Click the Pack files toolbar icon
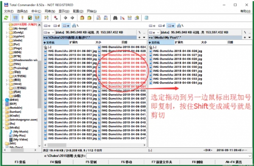The width and height of the screenshot is (254, 166). (82, 18)
